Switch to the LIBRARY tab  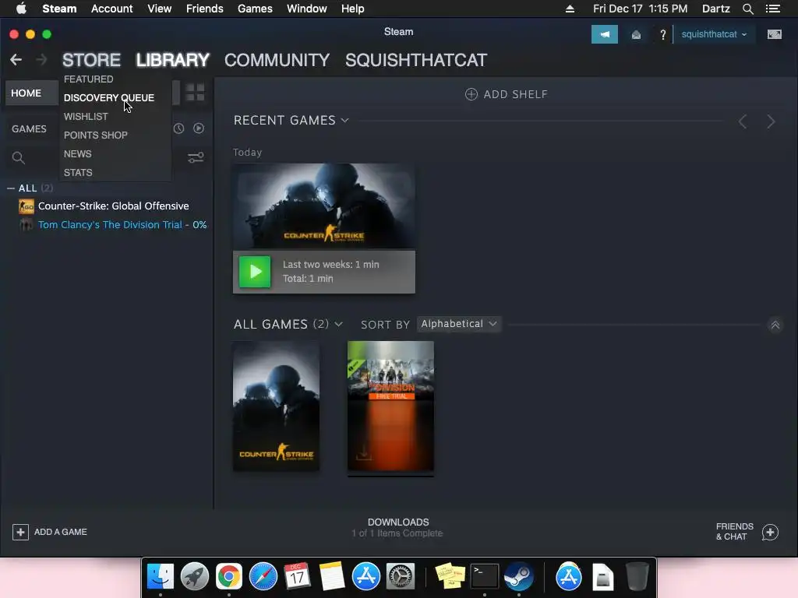[172, 60]
